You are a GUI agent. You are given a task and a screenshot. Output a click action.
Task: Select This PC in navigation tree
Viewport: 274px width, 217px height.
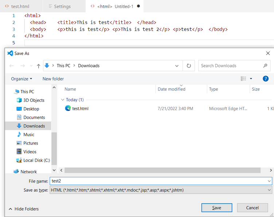[27, 92]
